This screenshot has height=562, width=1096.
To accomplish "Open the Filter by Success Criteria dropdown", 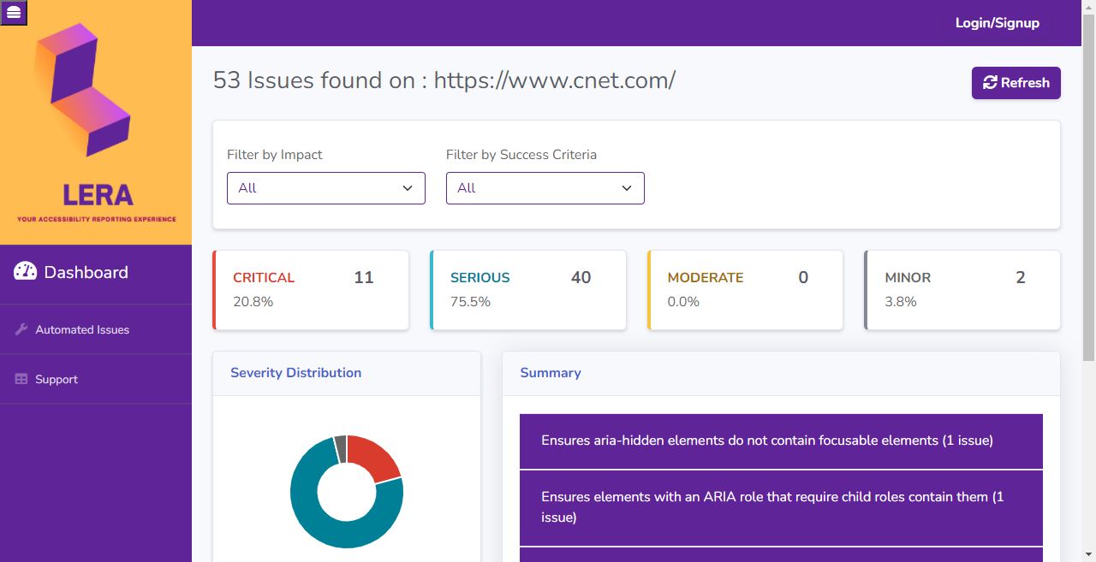I will [x=545, y=187].
